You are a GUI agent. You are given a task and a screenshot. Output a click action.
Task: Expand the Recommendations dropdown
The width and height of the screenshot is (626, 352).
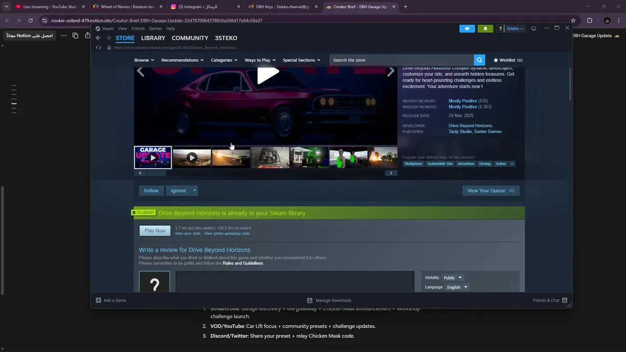pos(183,60)
